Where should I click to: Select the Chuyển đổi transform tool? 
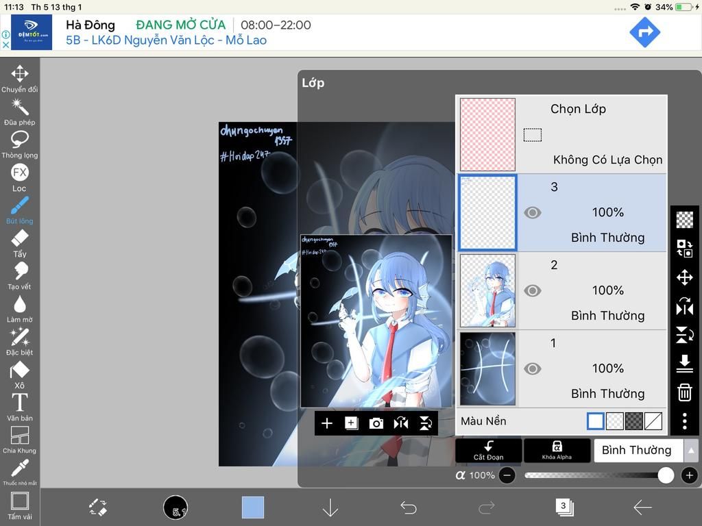coord(20,79)
